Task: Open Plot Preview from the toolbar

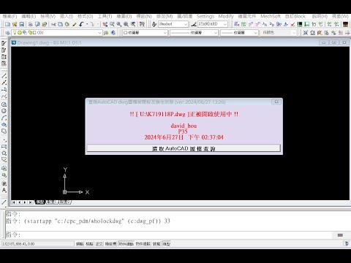Action: tap(37, 24)
